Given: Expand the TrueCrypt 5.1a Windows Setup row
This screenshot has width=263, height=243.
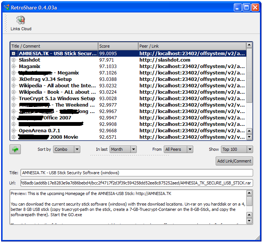Looking at the screenshot, I should click(13, 99).
